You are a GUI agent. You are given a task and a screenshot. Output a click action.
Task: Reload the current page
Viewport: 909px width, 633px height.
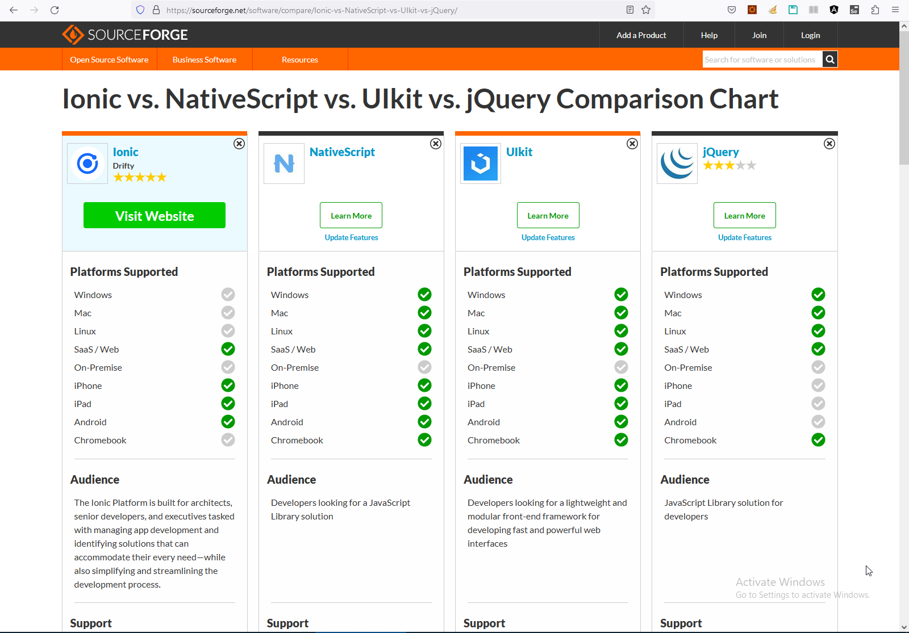(55, 10)
